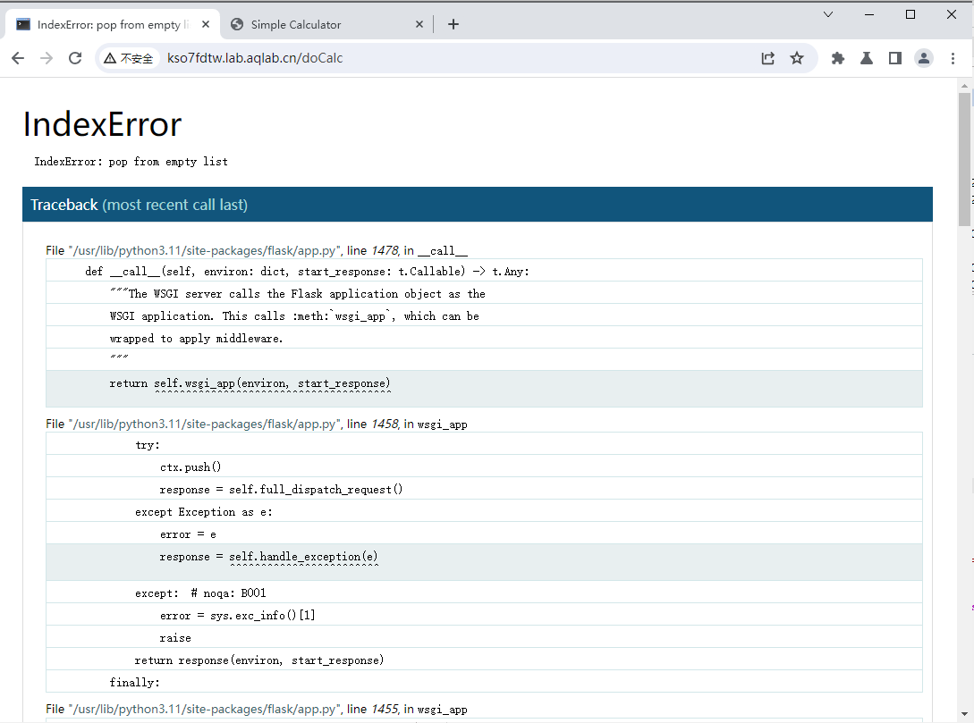Click 'def __call__' source line
974x723 pixels.
484,271
